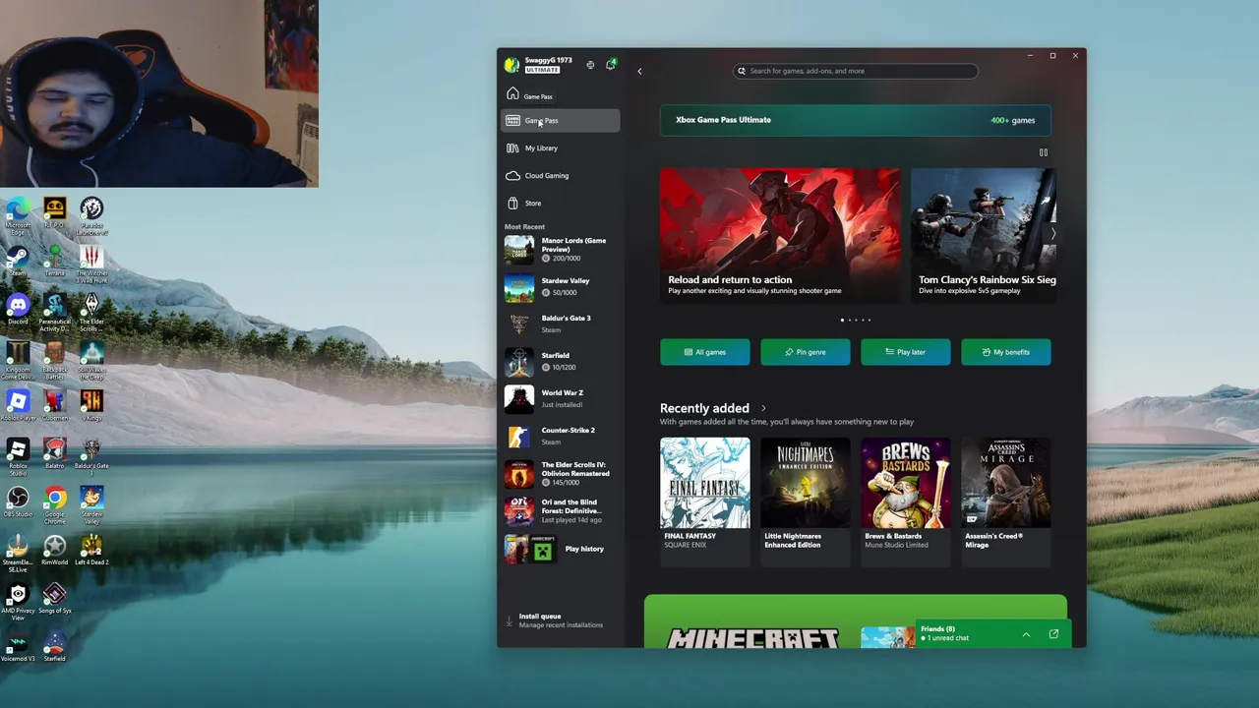
Task: Open Baldur's Gate 3 in Most Recent sidebar
Action: 561,324
